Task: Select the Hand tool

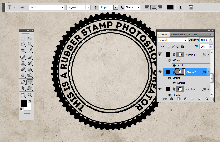Action: pos(23,95)
